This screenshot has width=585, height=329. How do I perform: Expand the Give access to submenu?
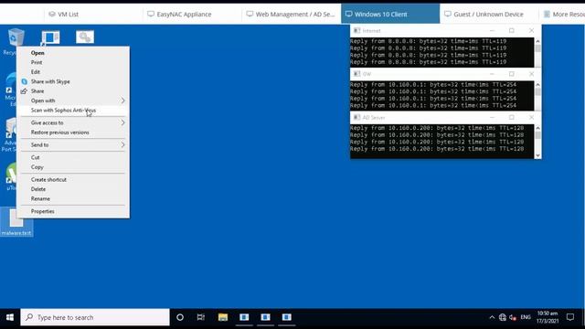[x=73, y=122]
